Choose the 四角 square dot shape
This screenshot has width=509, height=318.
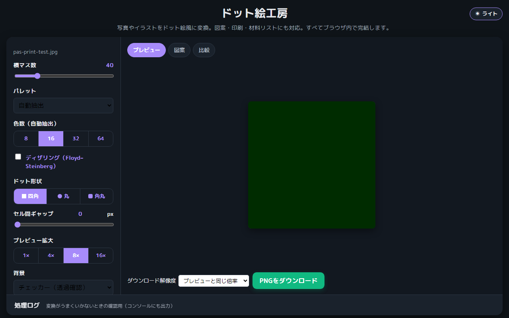pos(30,196)
